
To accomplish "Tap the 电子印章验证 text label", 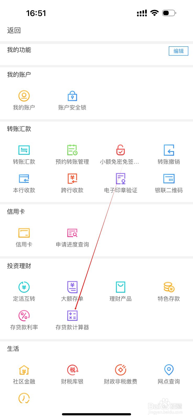I will coord(121,190).
